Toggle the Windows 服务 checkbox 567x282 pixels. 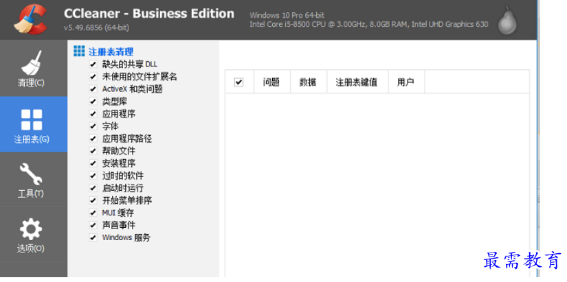tap(93, 237)
